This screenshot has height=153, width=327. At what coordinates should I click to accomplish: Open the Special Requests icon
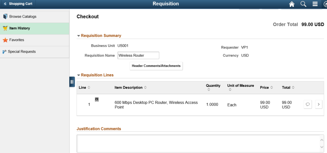coord(4,51)
